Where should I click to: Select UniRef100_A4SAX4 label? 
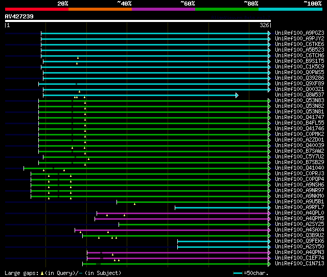299,230
